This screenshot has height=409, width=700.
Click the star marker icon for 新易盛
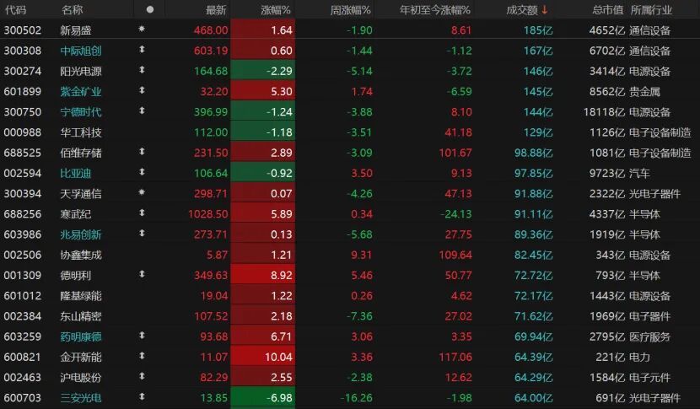(142, 29)
